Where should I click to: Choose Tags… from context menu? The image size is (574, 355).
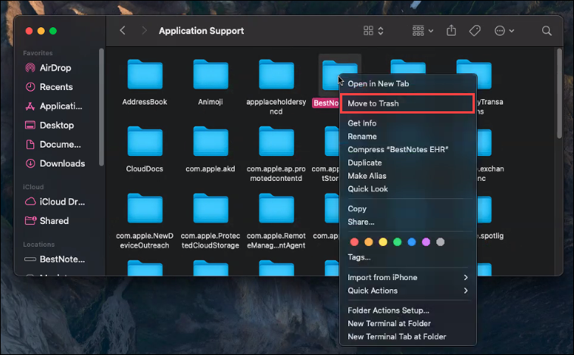[x=408, y=257]
